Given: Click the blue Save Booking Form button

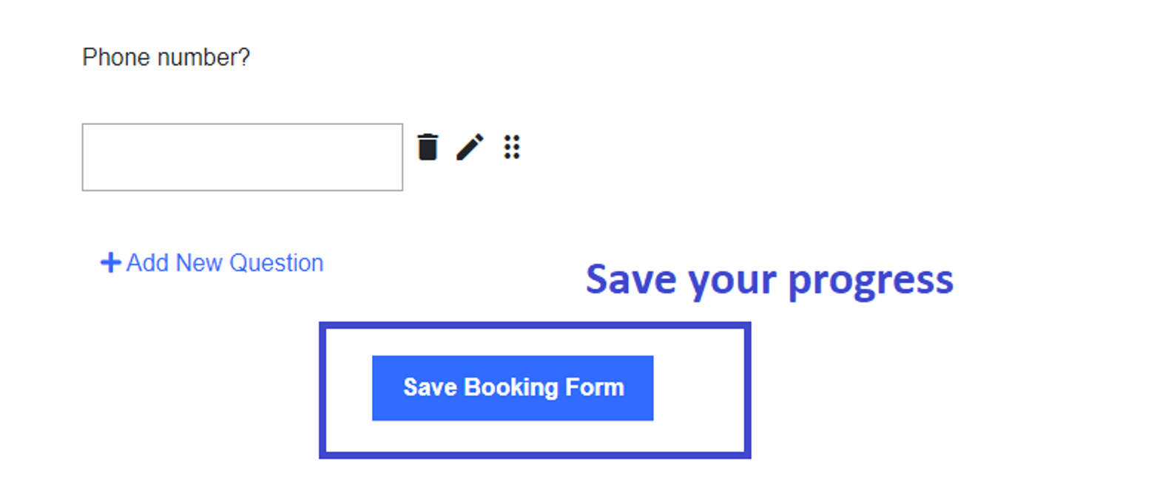Looking at the screenshot, I should click(x=513, y=388).
